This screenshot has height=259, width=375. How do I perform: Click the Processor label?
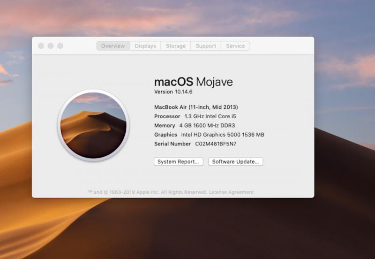click(x=167, y=116)
